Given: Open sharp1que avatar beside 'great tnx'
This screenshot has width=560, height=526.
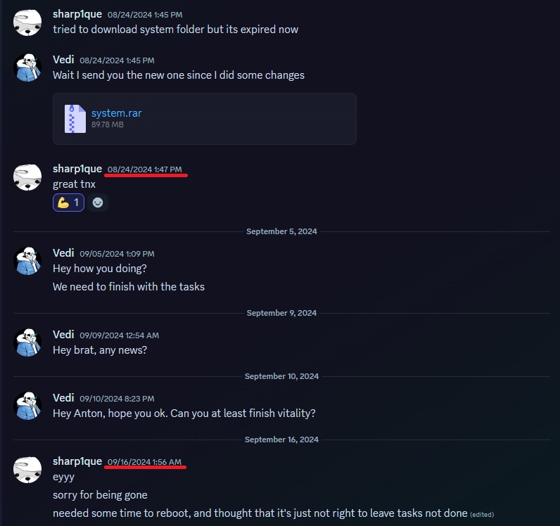Looking at the screenshot, I should pyautogui.click(x=27, y=177).
